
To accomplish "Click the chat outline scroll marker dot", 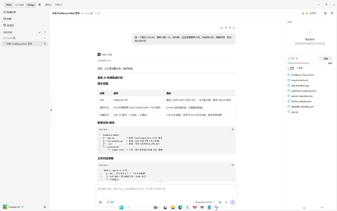I will (x=51, y=110).
